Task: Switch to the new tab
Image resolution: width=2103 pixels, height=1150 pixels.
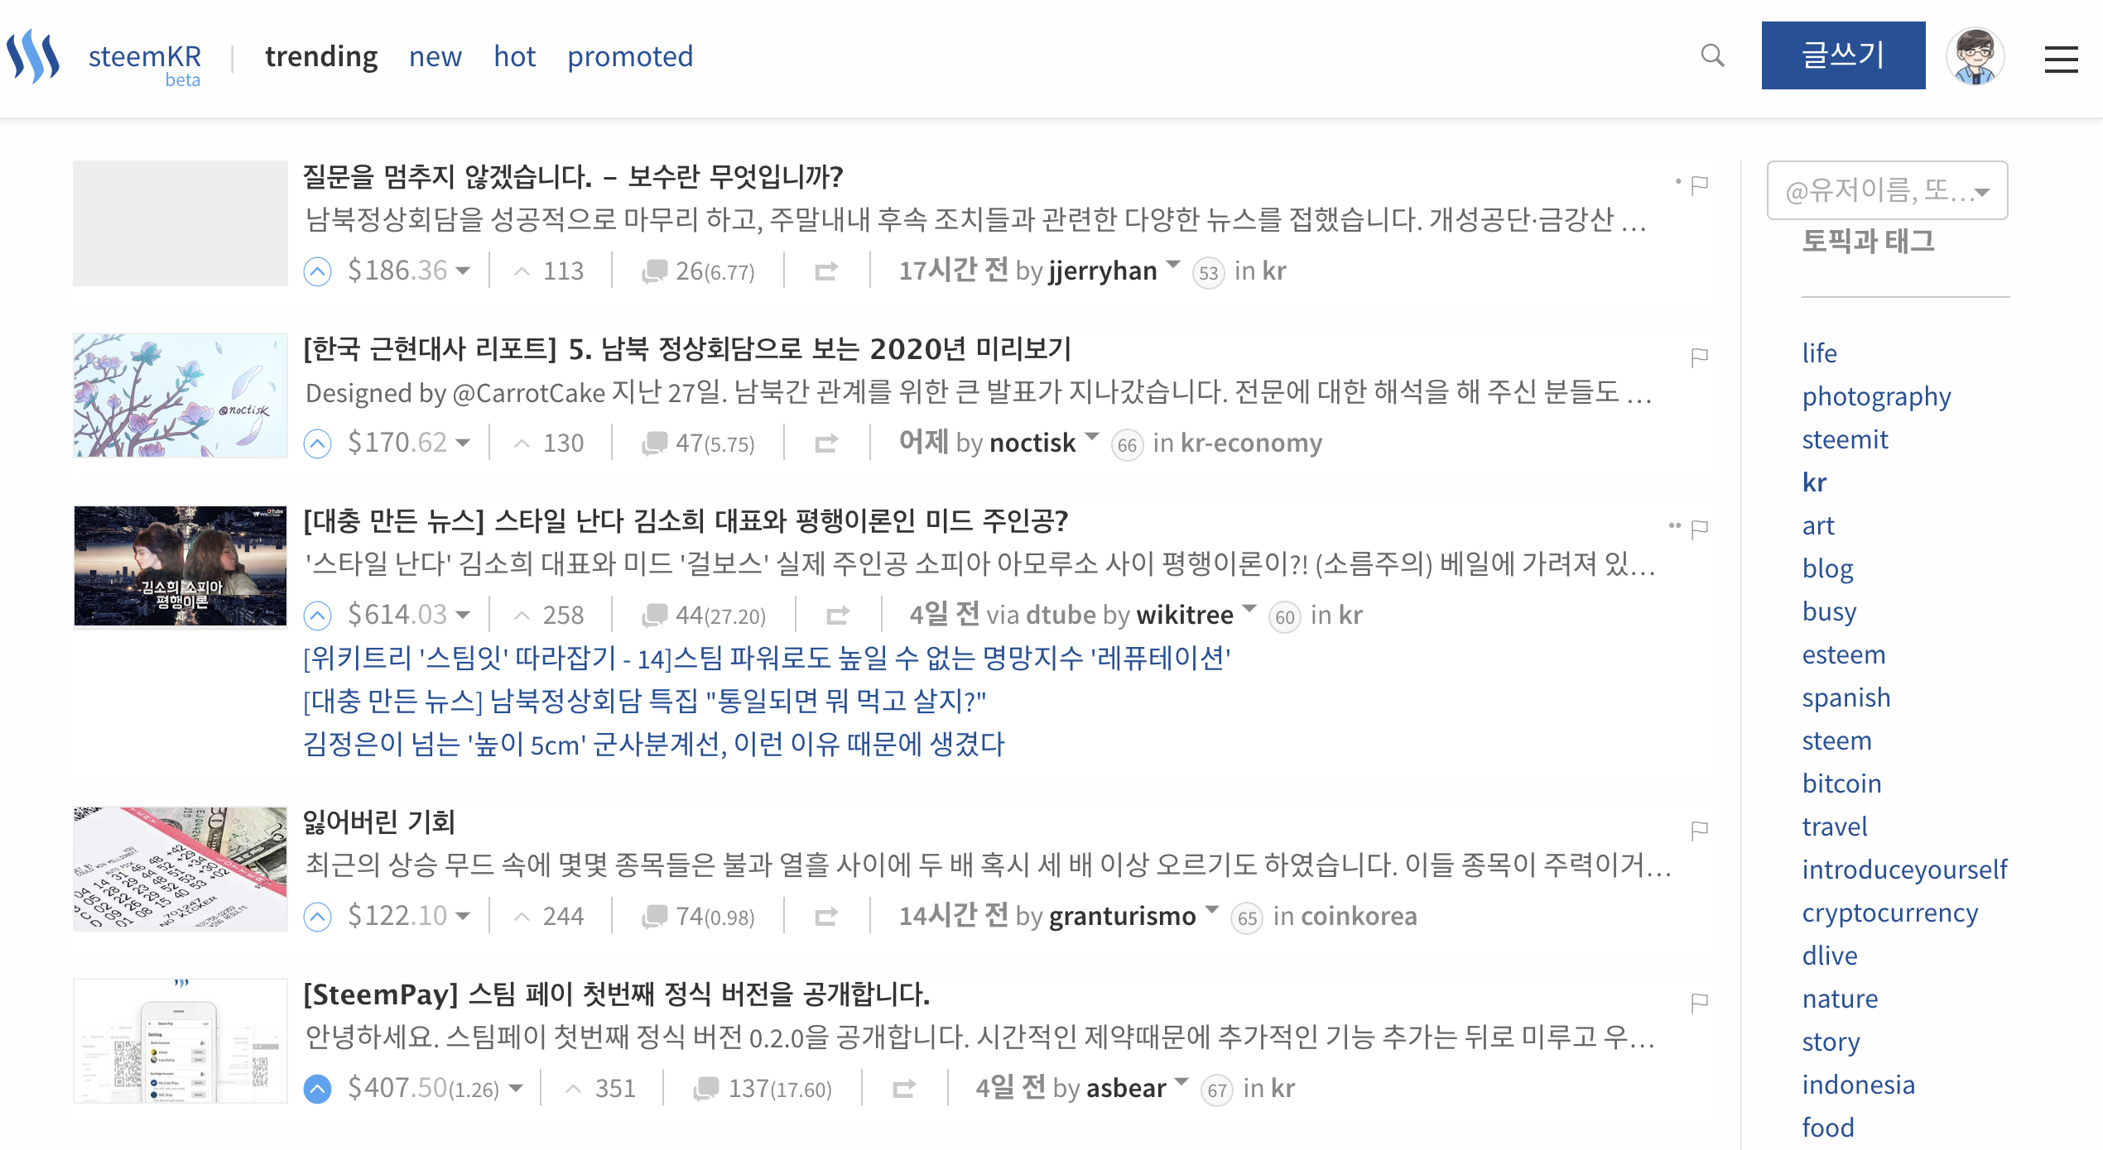Action: click(x=436, y=56)
